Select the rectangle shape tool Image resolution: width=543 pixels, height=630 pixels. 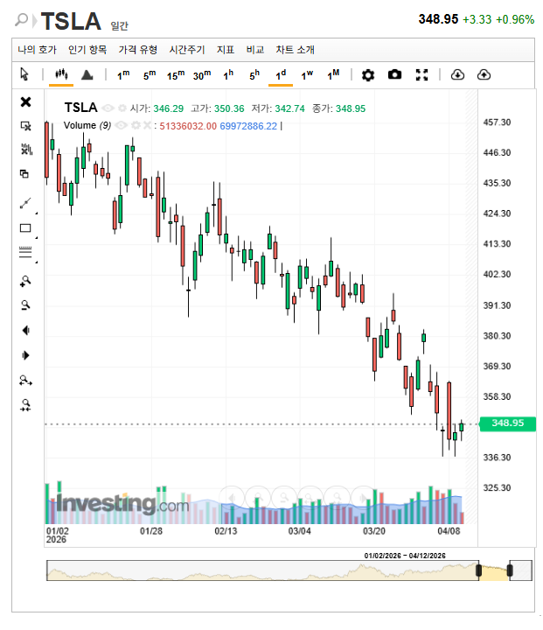(x=25, y=228)
